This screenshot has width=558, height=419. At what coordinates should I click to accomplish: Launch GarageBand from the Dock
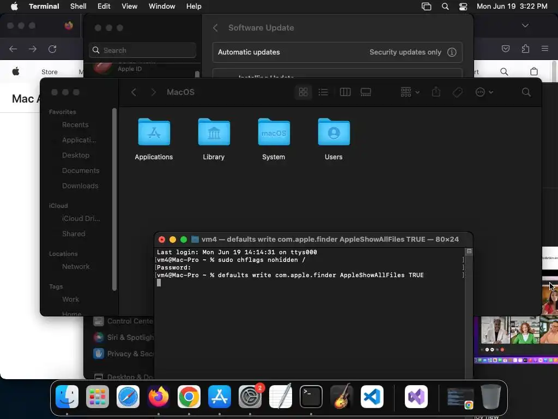342,397
